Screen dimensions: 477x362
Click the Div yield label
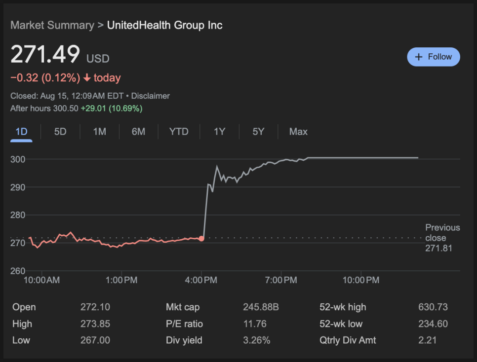coord(184,340)
